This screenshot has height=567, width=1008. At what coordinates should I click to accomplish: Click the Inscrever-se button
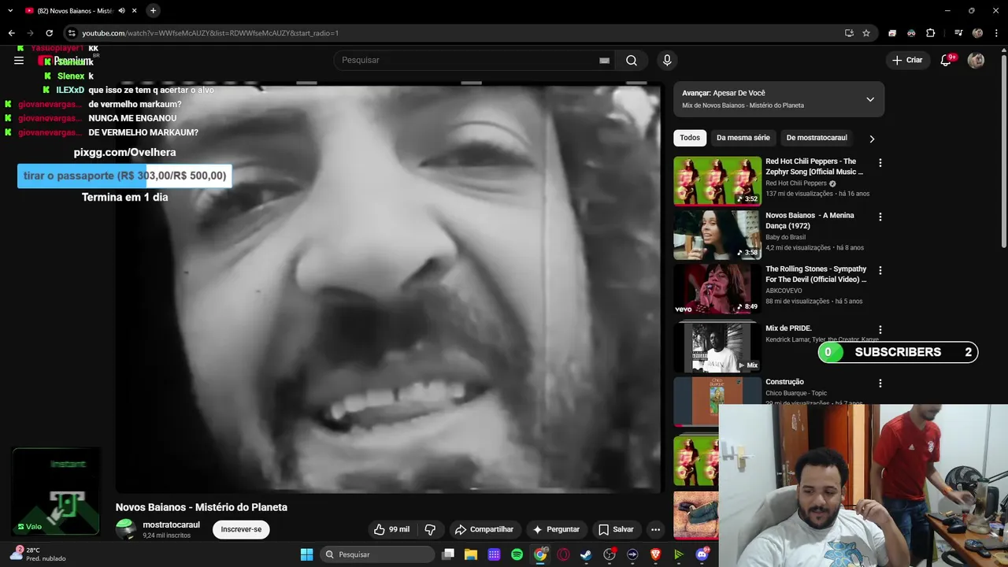(241, 529)
